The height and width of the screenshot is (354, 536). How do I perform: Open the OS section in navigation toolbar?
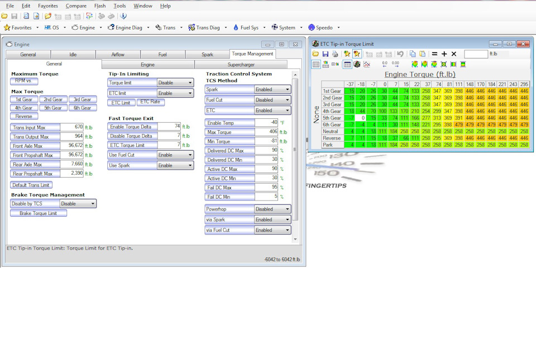pyautogui.click(x=51, y=28)
